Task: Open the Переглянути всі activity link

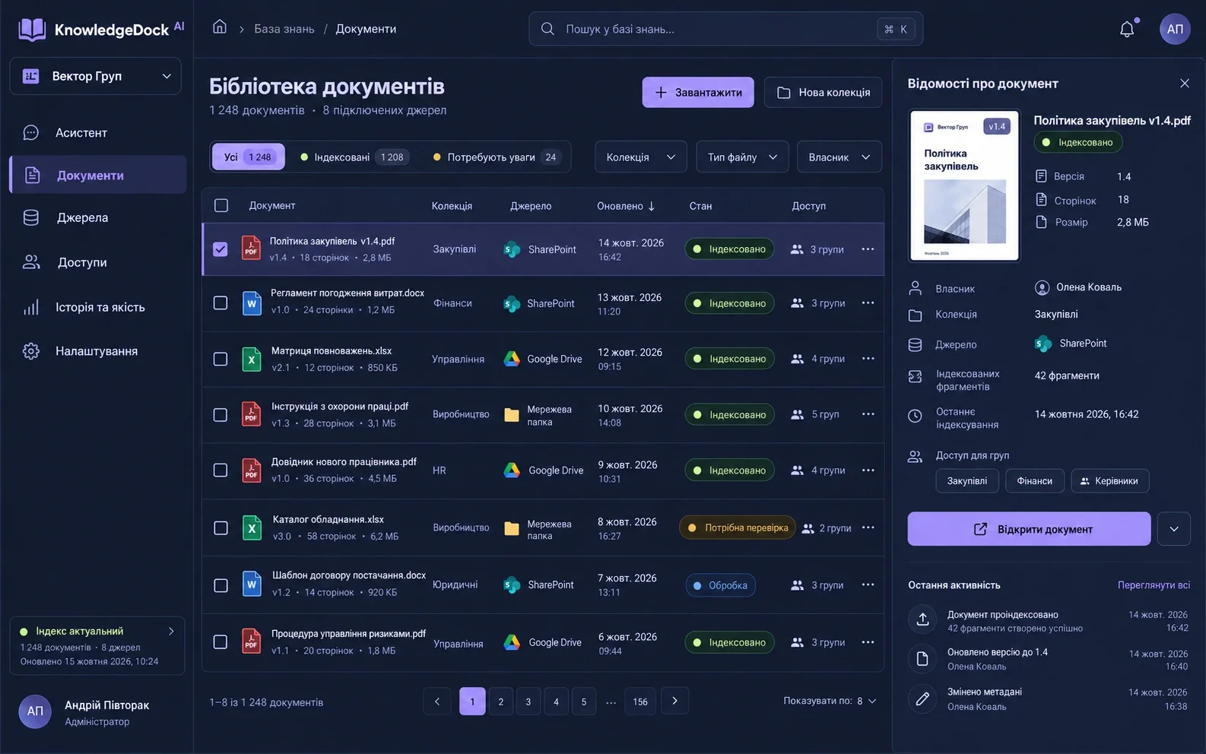Action: click(x=1154, y=585)
